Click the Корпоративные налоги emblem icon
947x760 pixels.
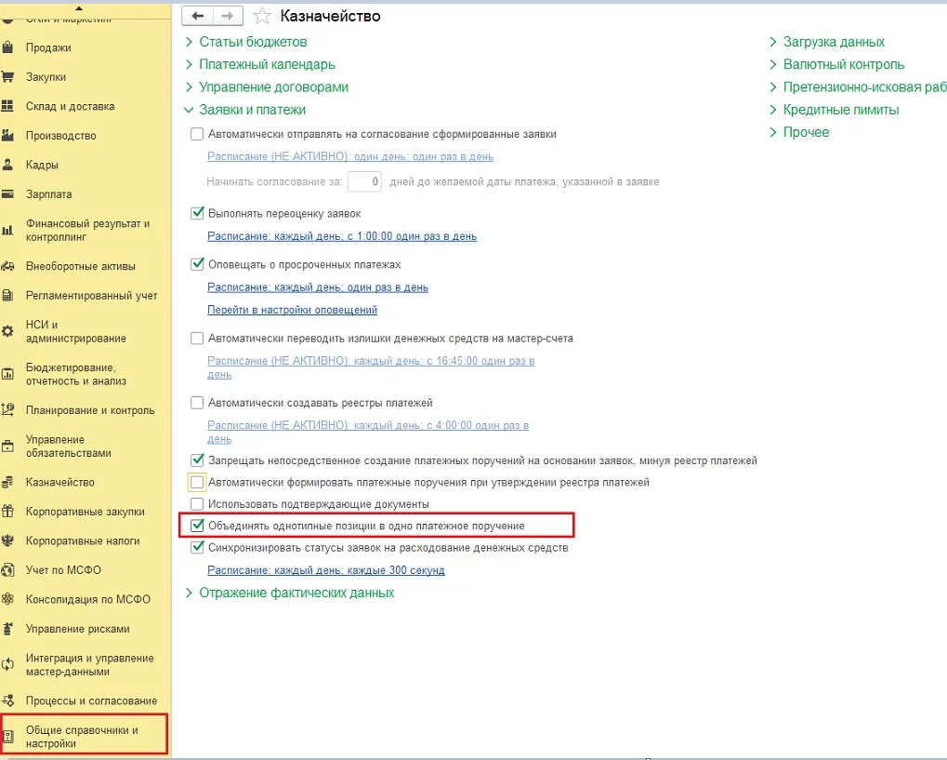pos(7,540)
